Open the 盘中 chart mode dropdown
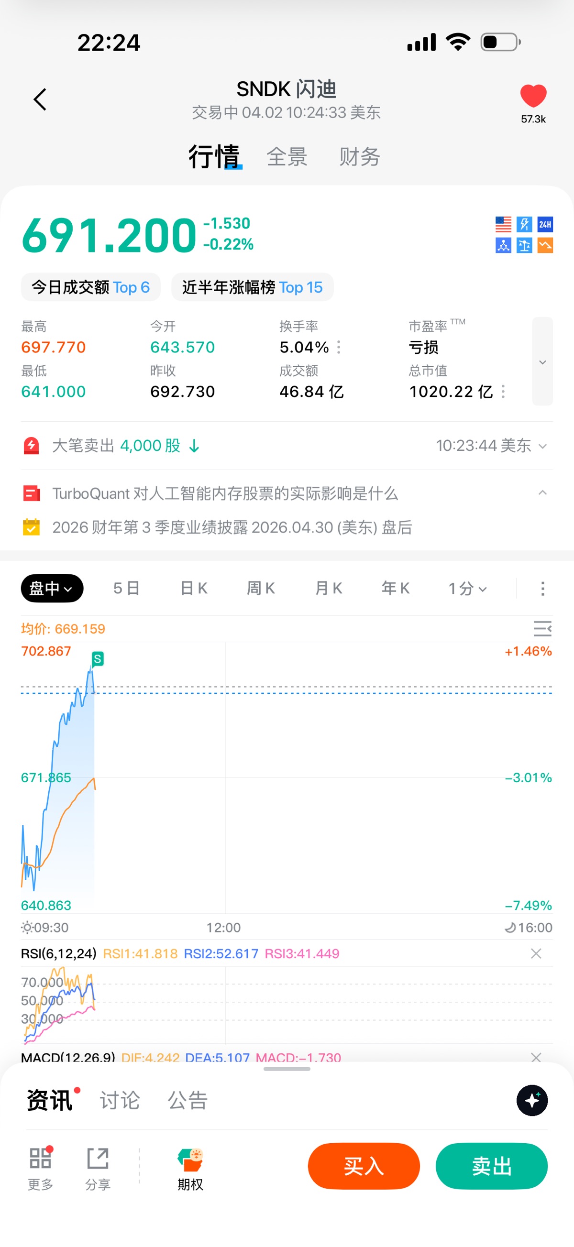This screenshot has height=1247, width=574. tap(52, 588)
